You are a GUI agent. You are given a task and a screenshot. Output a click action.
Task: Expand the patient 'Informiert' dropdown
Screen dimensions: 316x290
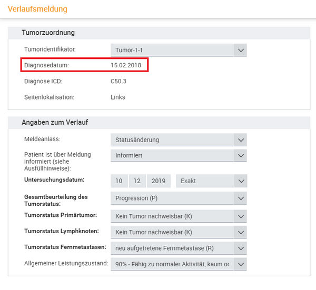click(179, 156)
